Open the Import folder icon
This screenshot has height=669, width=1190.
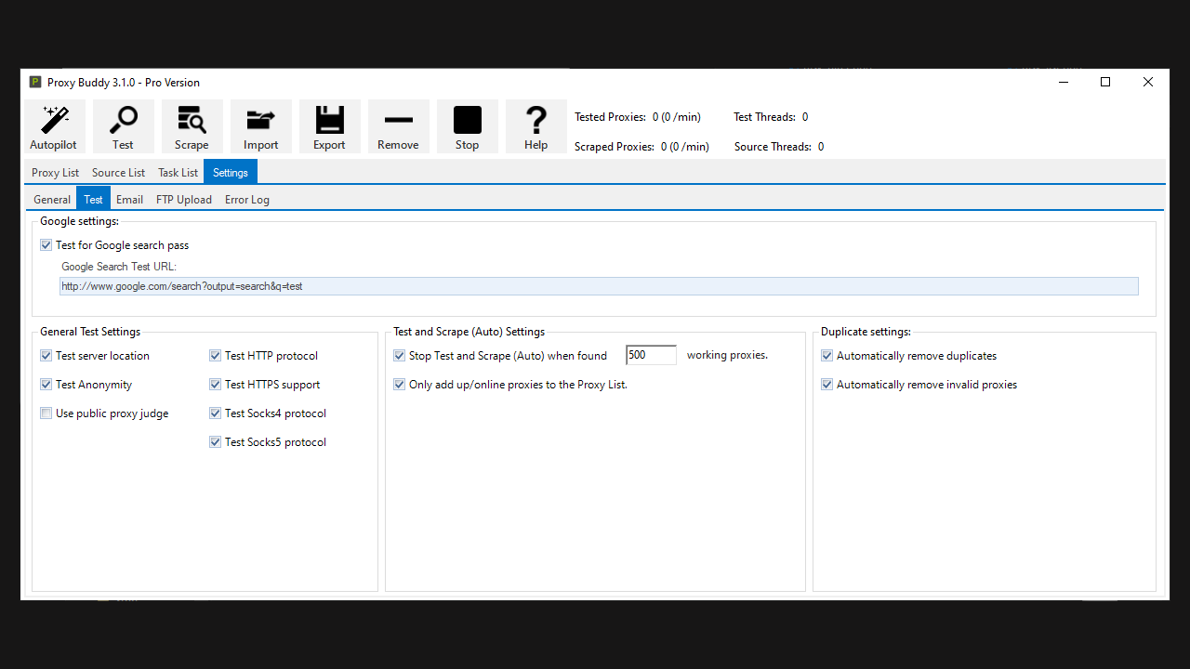coord(260,121)
